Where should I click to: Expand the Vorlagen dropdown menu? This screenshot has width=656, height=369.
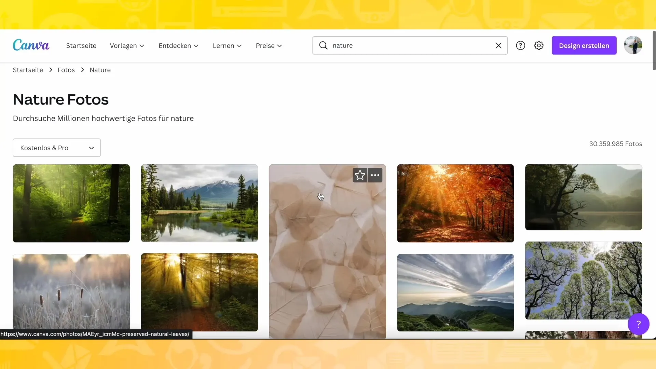127,45
